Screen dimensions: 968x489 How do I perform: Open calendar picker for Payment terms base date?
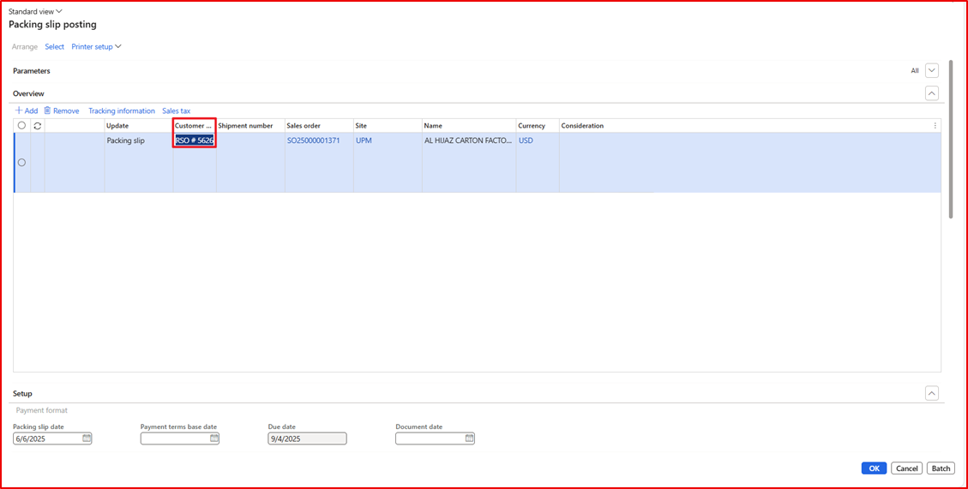pos(213,438)
